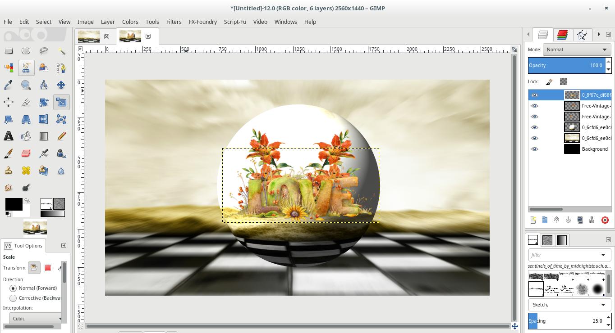This screenshot has width=615, height=333.
Task: Select the Heal tool
Action: coord(26,171)
